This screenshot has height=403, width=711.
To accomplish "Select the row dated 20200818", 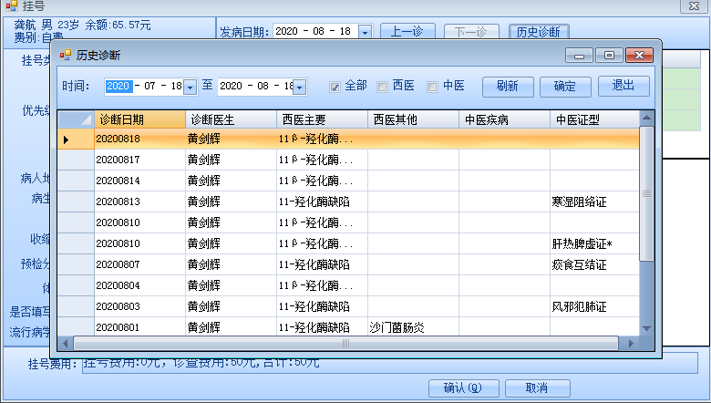I will [x=348, y=139].
